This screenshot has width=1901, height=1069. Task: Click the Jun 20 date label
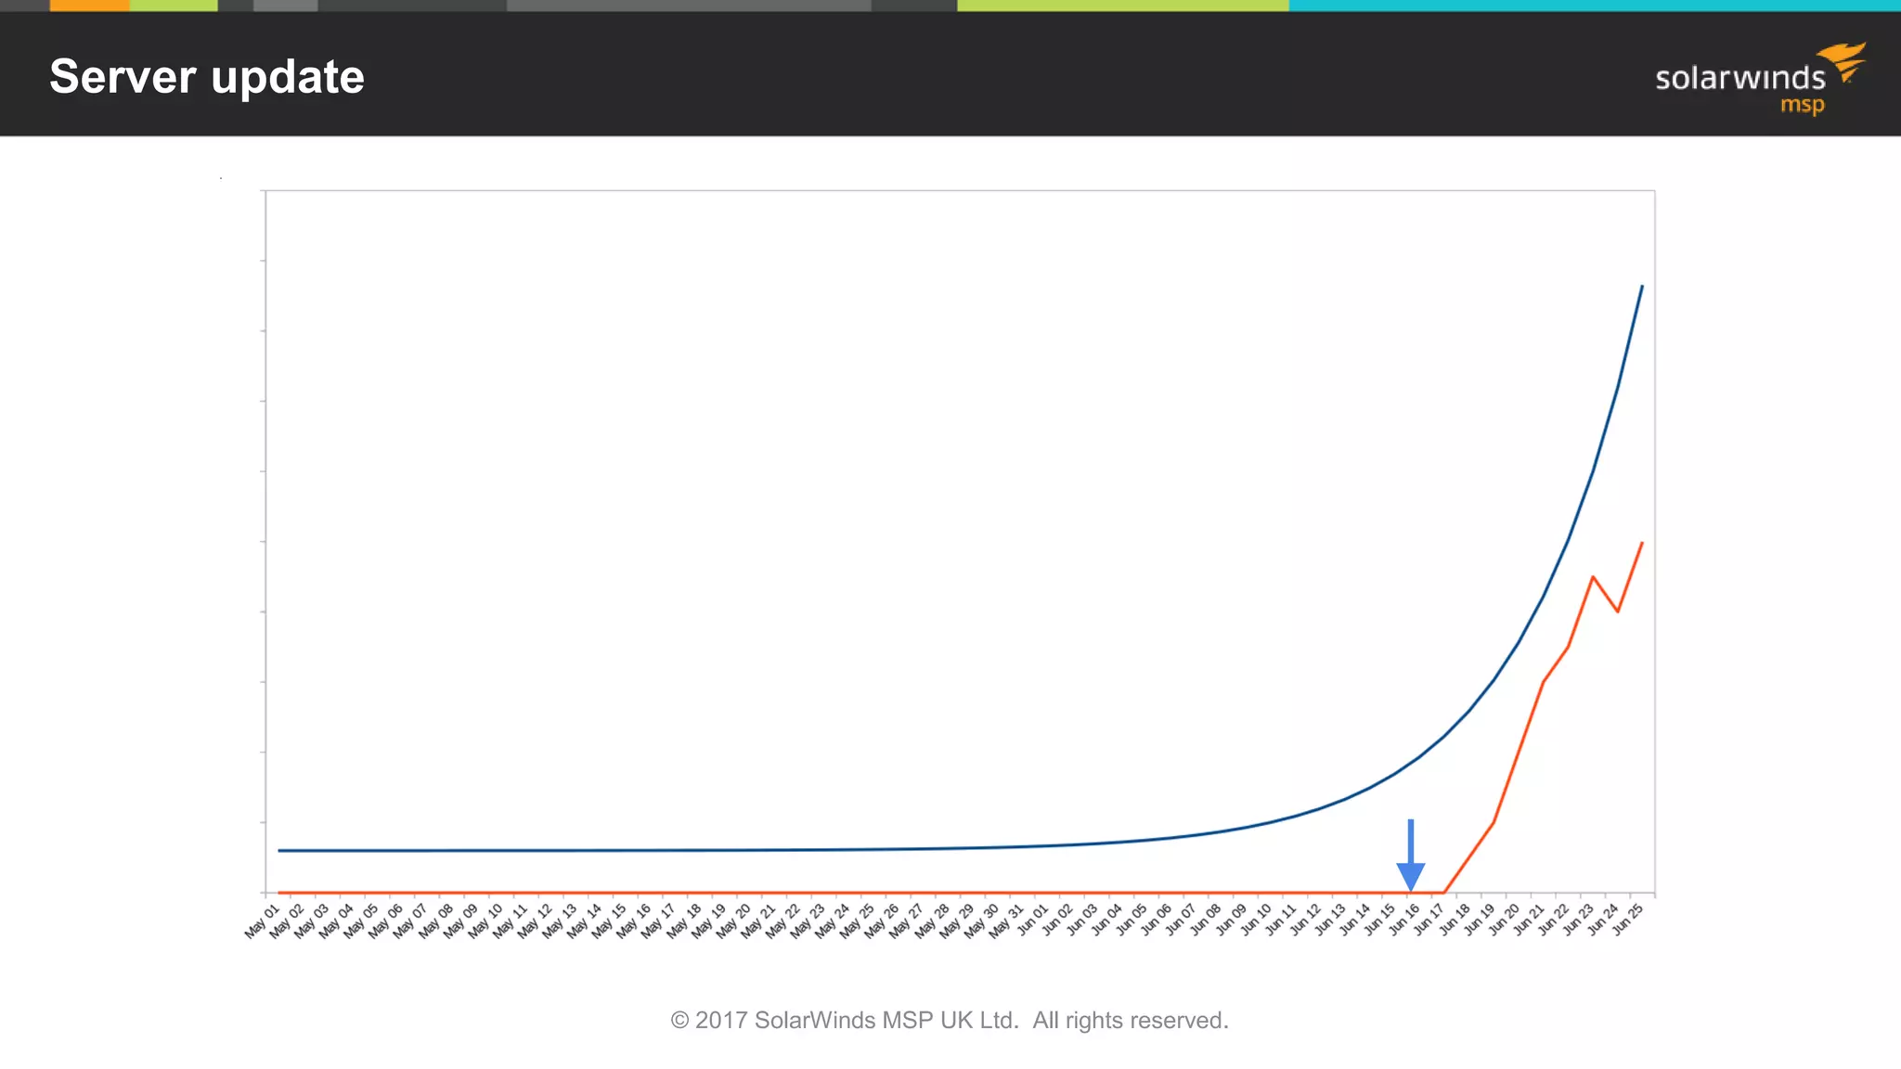point(1505,919)
